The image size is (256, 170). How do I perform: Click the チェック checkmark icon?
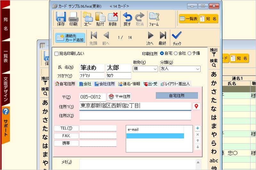coord(177,38)
